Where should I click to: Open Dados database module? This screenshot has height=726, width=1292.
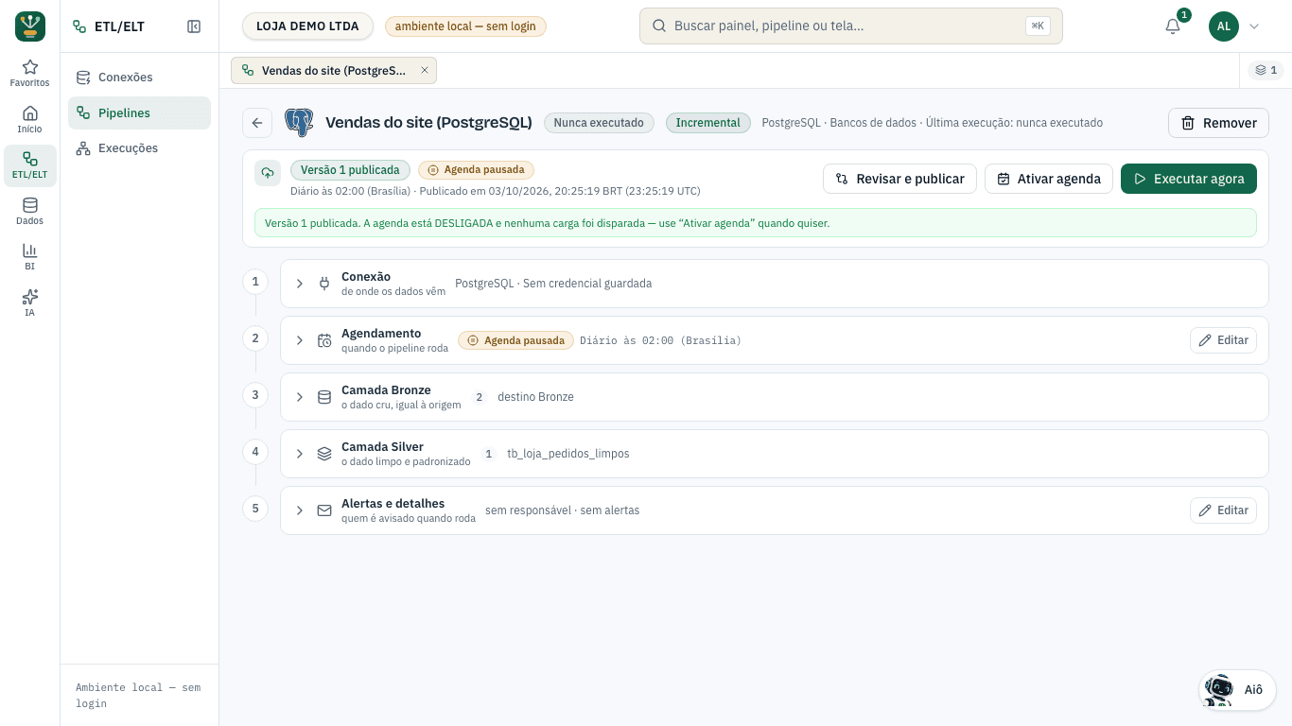pyautogui.click(x=30, y=212)
